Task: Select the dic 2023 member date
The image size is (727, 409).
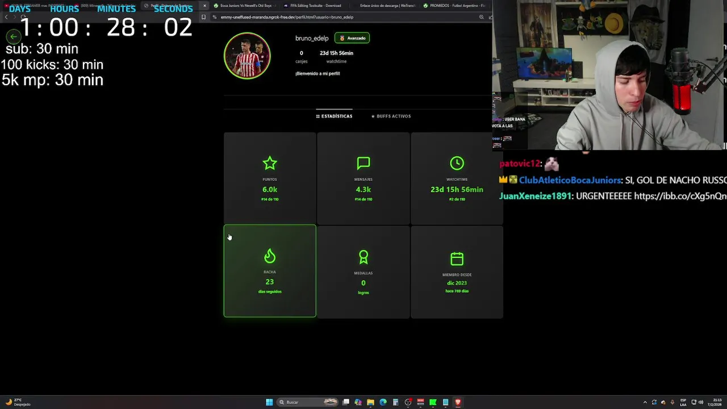Action: click(457, 283)
